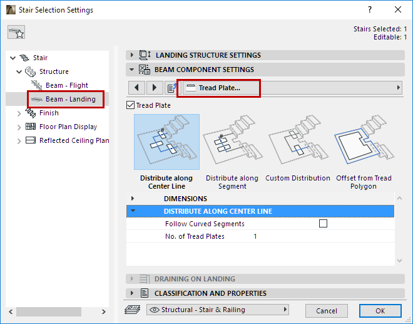This screenshot has height=324, width=413.
Task: Click the Favorites star icon button
Action: [16, 32]
